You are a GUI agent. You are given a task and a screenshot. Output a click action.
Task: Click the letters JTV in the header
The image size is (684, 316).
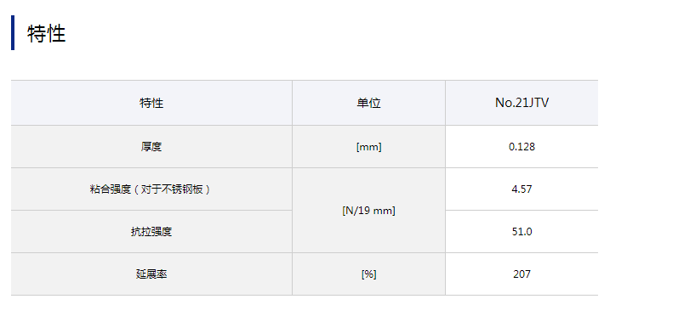click(x=538, y=103)
